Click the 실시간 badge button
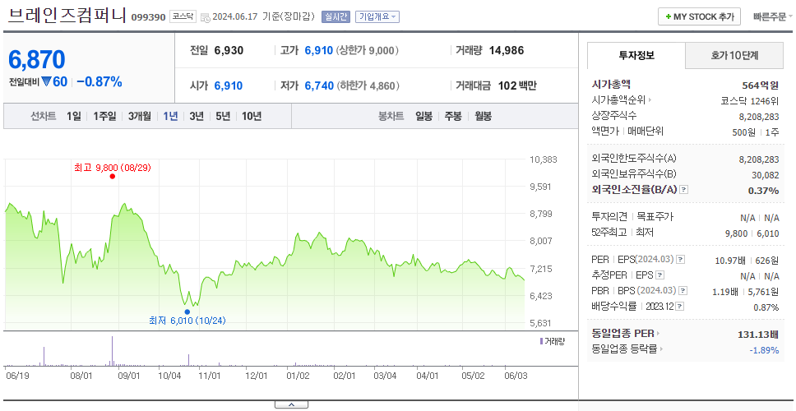796x411 pixels. [336, 16]
